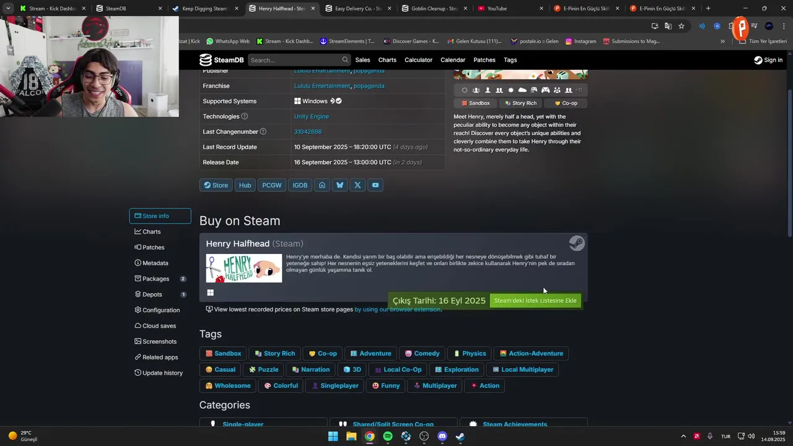793x446 pixels.
Task: Open the tab search dropdown arrow
Action: pyautogui.click(x=8, y=9)
